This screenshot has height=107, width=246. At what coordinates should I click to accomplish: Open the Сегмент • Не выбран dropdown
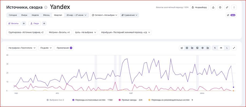pyautogui.click(x=104, y=15)
